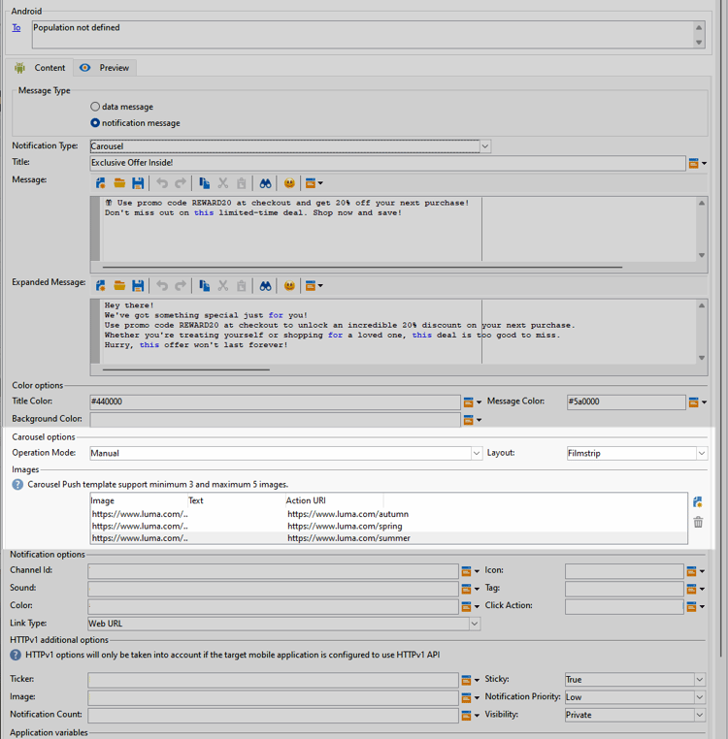
Task: Click the Save icon in Message toolbar
Action: point(138,183)
